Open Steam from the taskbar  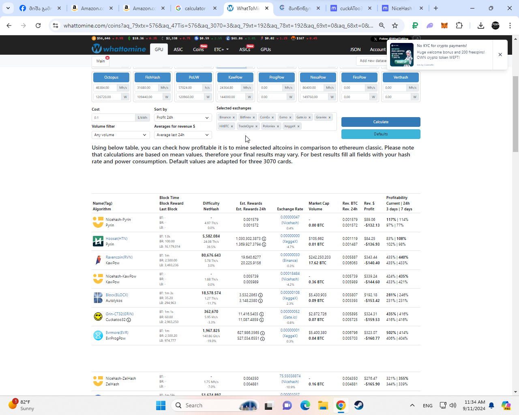click(x=359, y=405)
